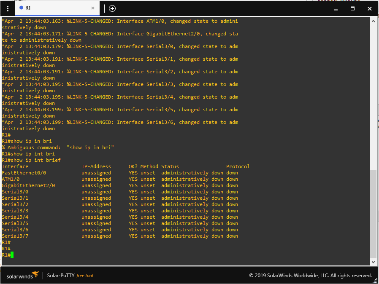Click the Interface column header

pos(15,166)
